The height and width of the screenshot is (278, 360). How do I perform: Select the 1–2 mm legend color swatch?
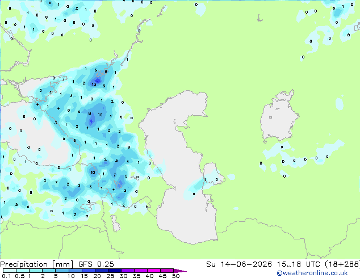point(36,271)
